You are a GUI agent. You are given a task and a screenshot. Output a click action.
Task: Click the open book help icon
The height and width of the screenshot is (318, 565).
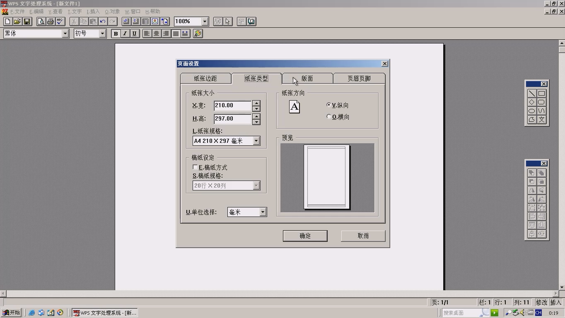pyautogui.click(x=251, y=22)
